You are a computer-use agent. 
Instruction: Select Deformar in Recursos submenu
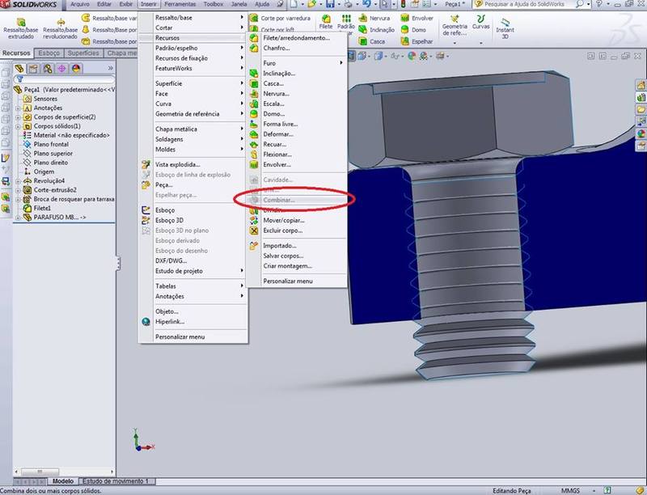point(278,134)
